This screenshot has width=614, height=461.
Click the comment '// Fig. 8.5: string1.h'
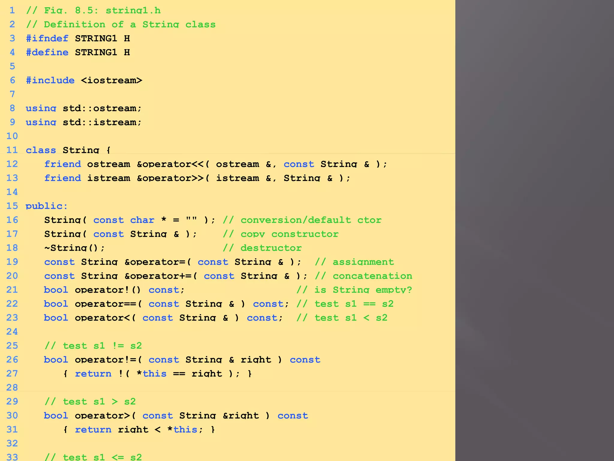[93, 11]
